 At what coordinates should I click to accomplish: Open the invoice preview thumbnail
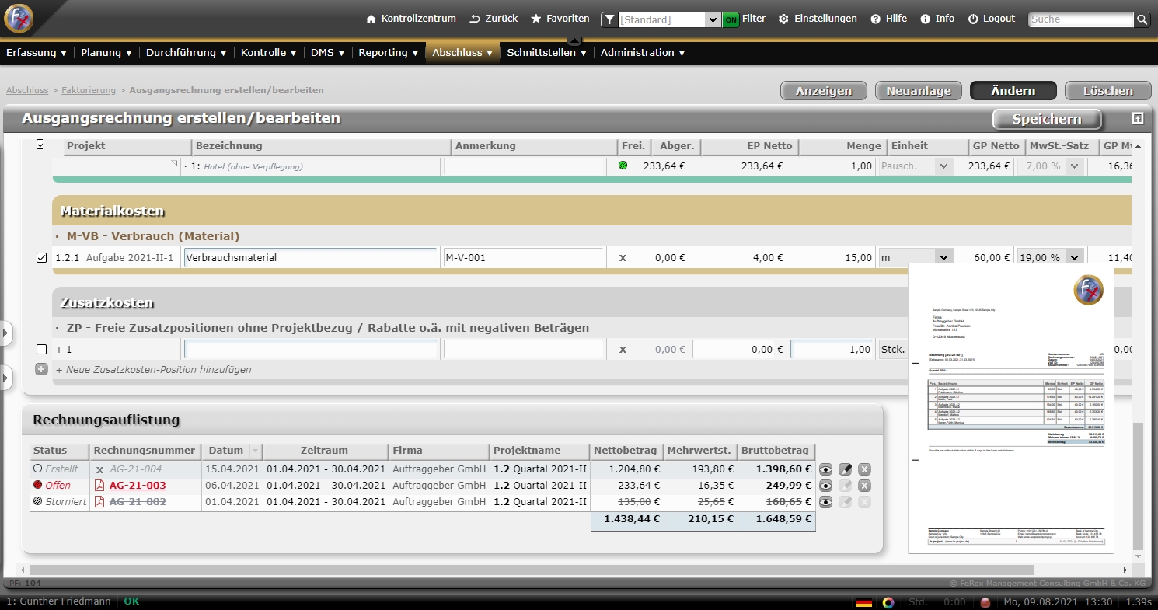pos(1010,409)
